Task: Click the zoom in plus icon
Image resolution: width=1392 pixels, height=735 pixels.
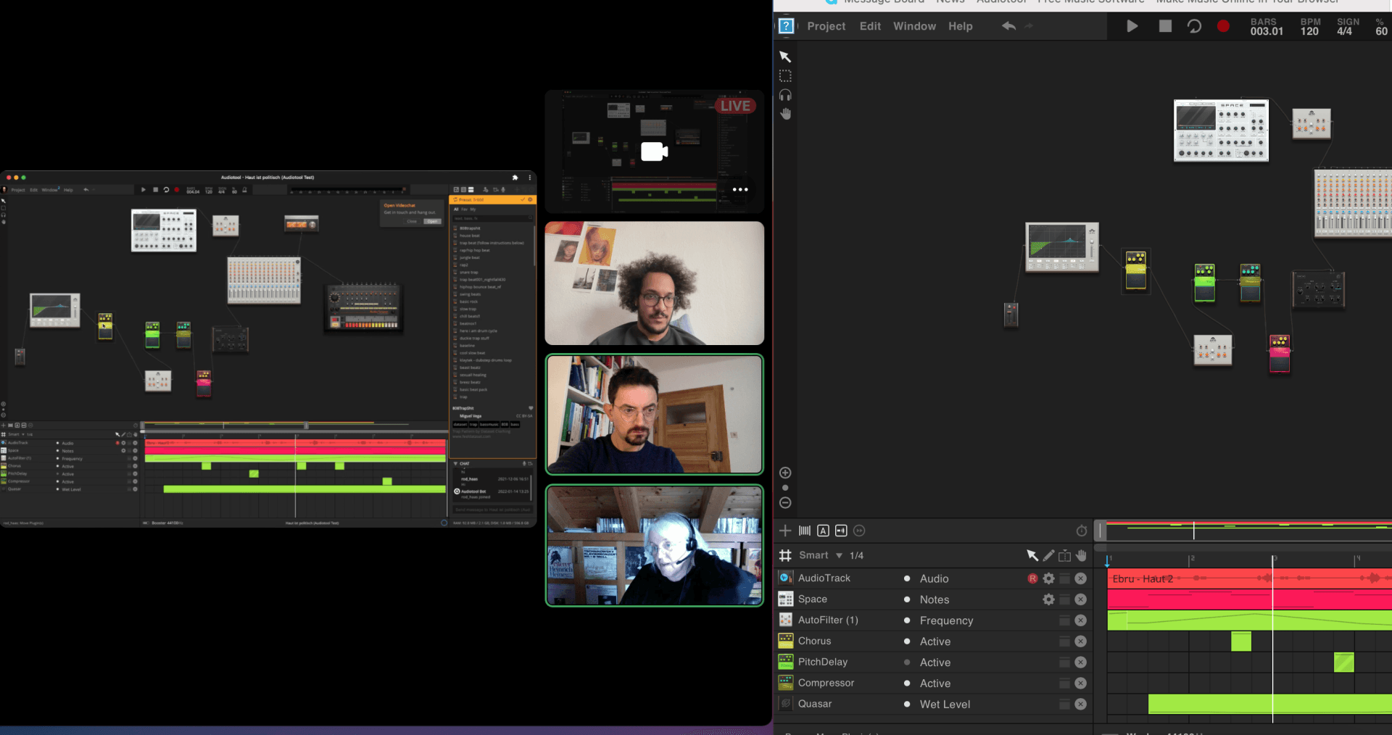Action: click(785, 473)
